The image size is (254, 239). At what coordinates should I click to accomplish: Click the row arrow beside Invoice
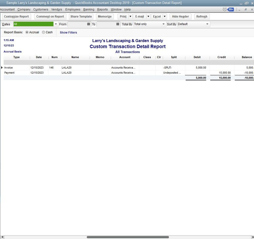(2, 68)
